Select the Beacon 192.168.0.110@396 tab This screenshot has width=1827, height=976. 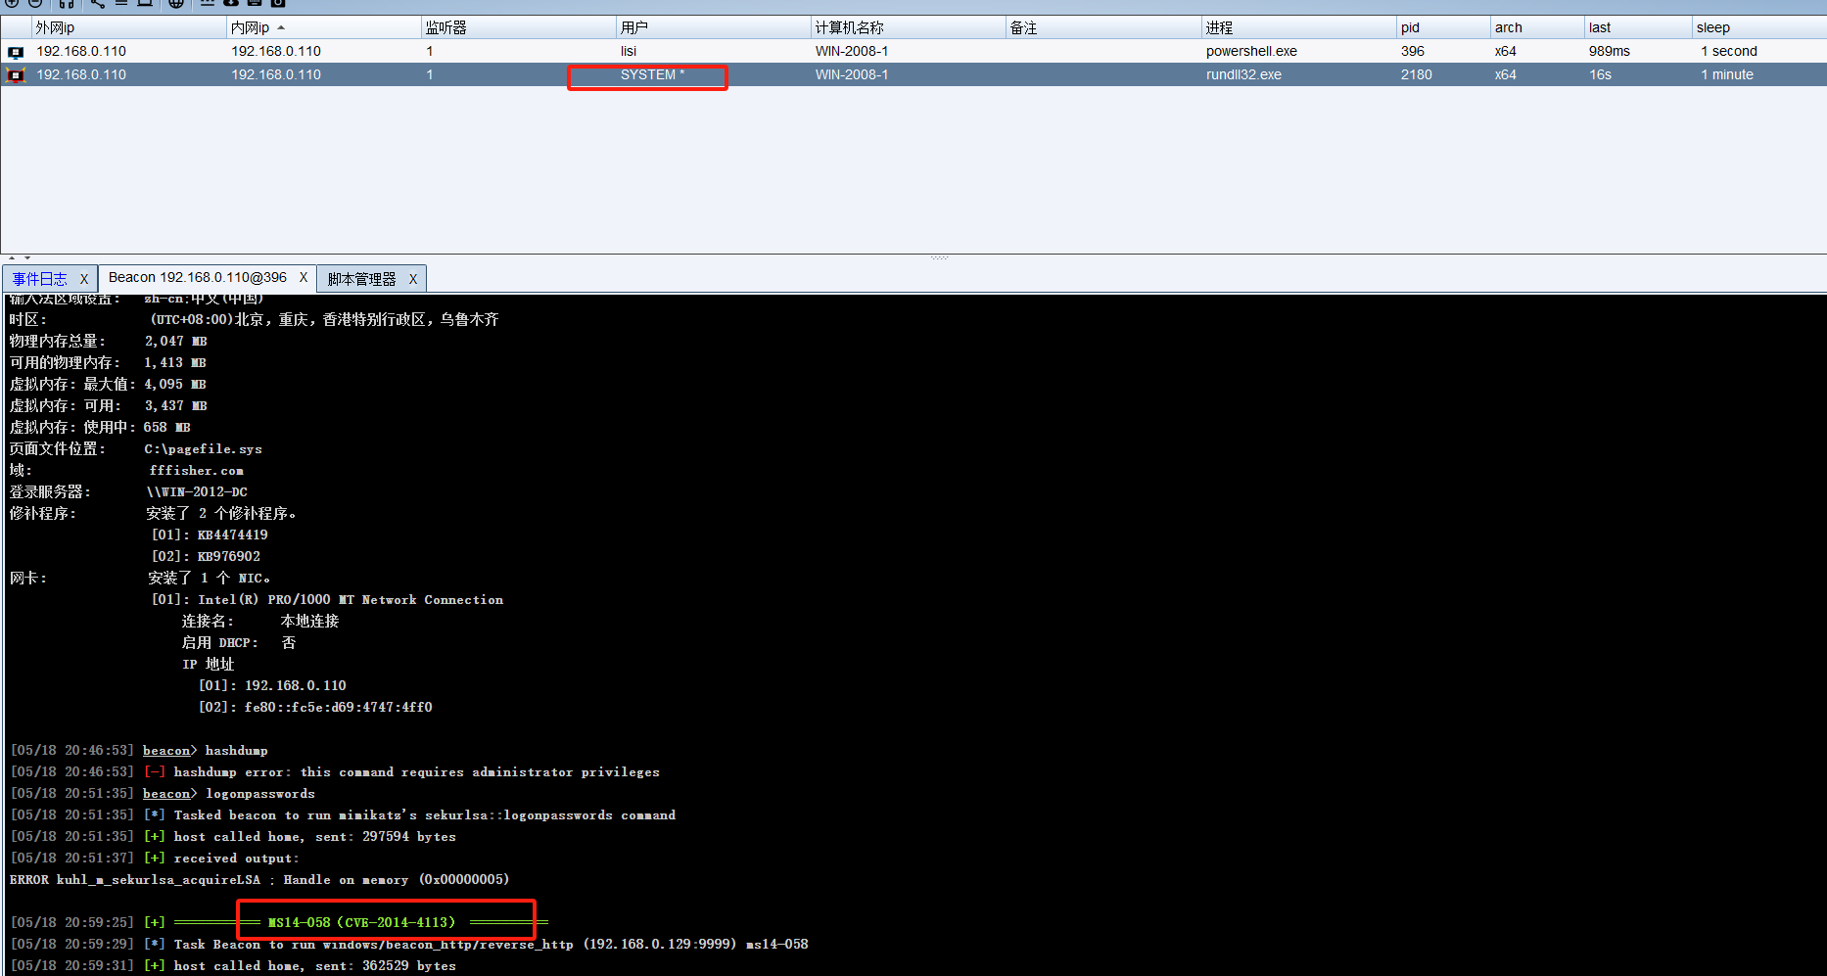point(198,278)
